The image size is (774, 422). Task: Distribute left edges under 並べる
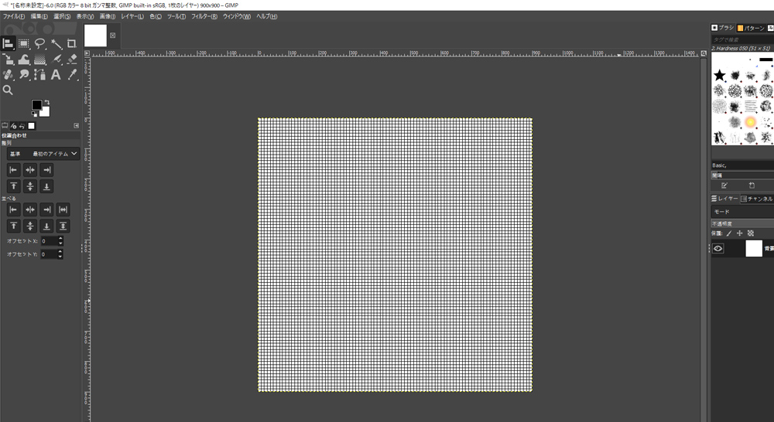tap(13, 209)
